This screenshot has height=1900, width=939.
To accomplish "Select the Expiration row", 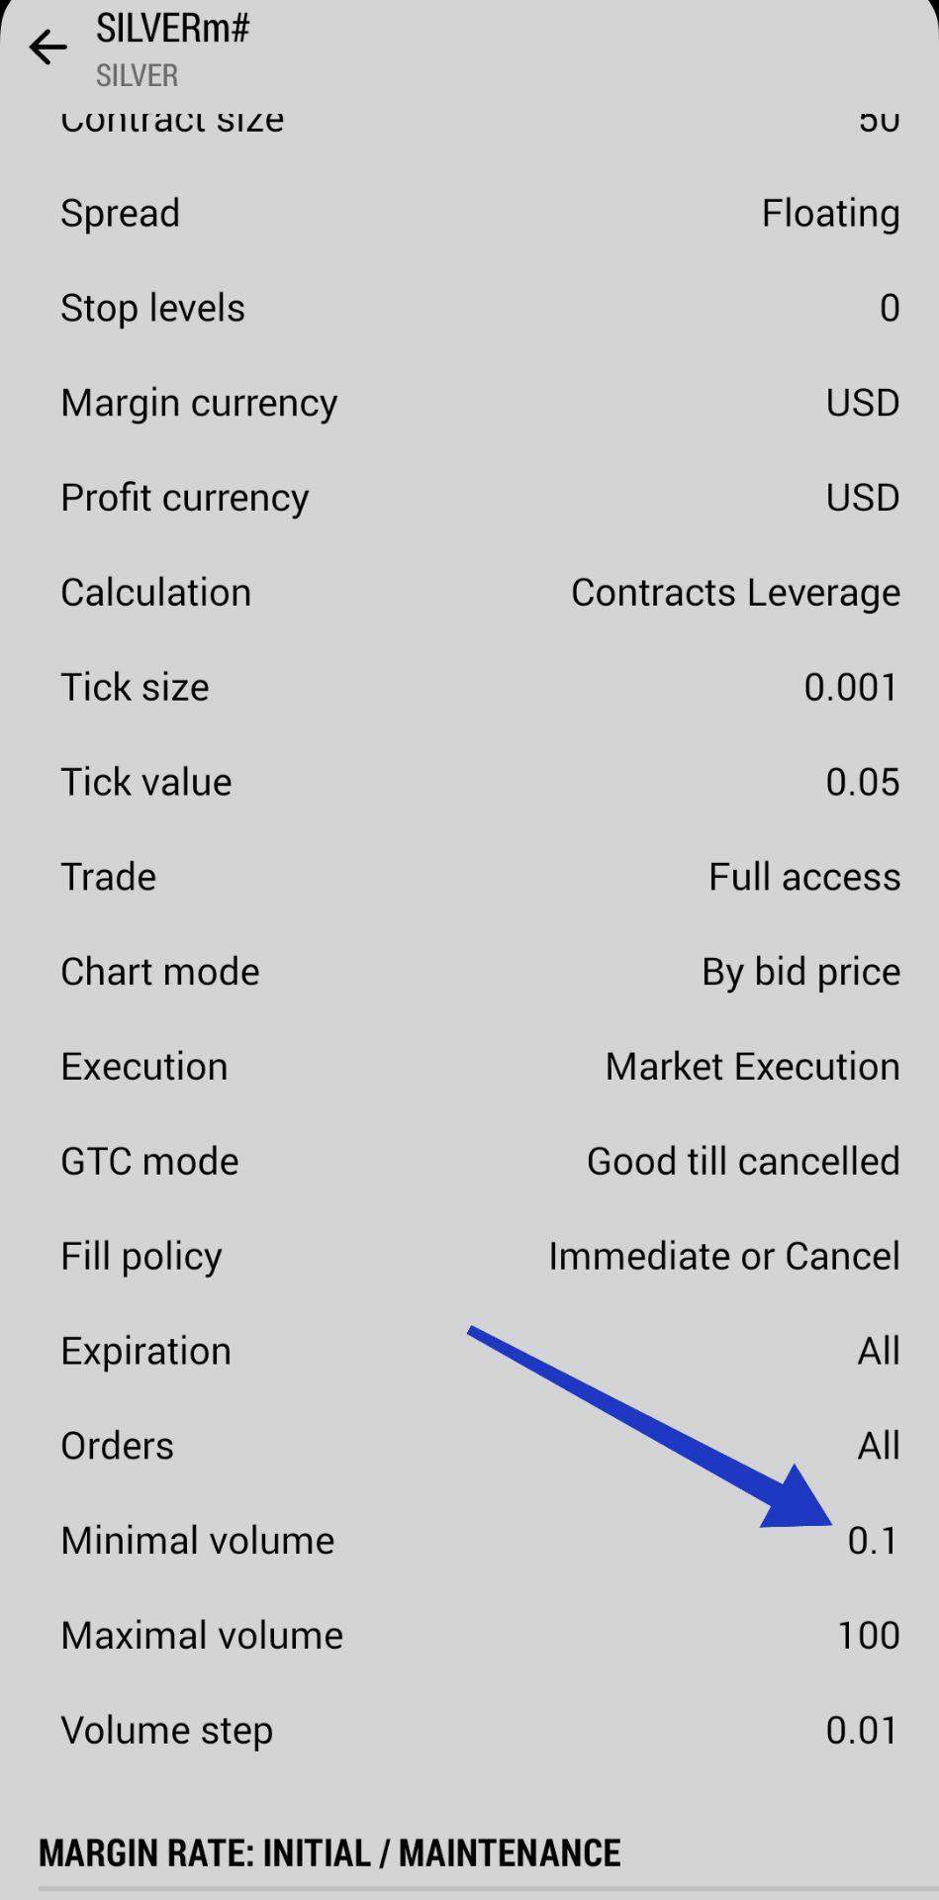I will pos(469,1352).
